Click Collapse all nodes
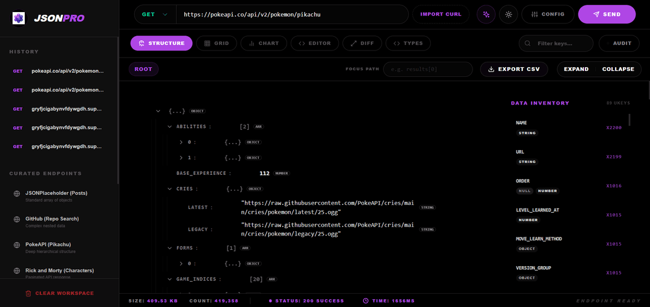Viewport: 650px width, 307px height. (x=618, y=69)
